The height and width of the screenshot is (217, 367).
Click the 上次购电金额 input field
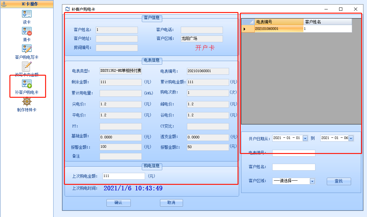pos(123,176)
